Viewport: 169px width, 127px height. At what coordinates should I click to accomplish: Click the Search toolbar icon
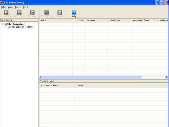tap(59, 12)
